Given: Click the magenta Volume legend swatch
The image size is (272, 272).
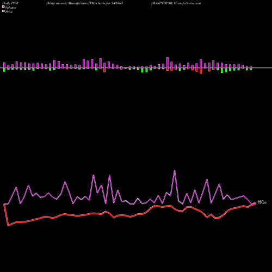Looking at the screenshot, I should click(x=3, y=7).
